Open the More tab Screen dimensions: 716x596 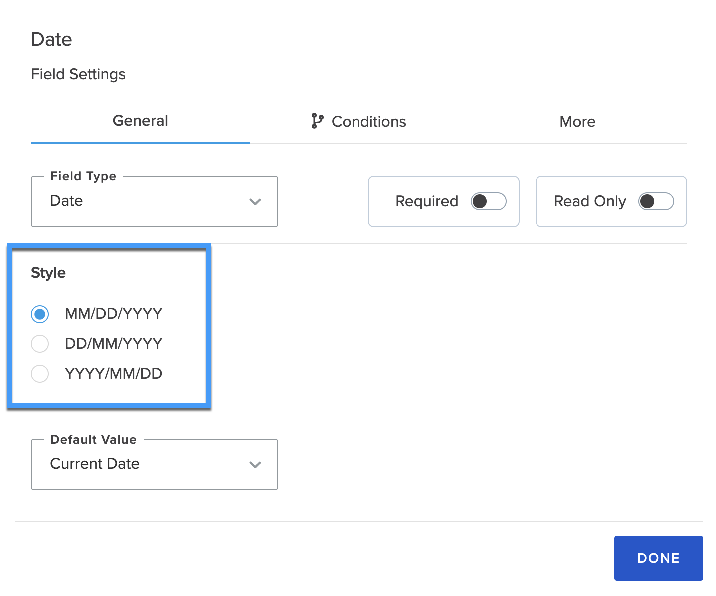click(577, 121)
